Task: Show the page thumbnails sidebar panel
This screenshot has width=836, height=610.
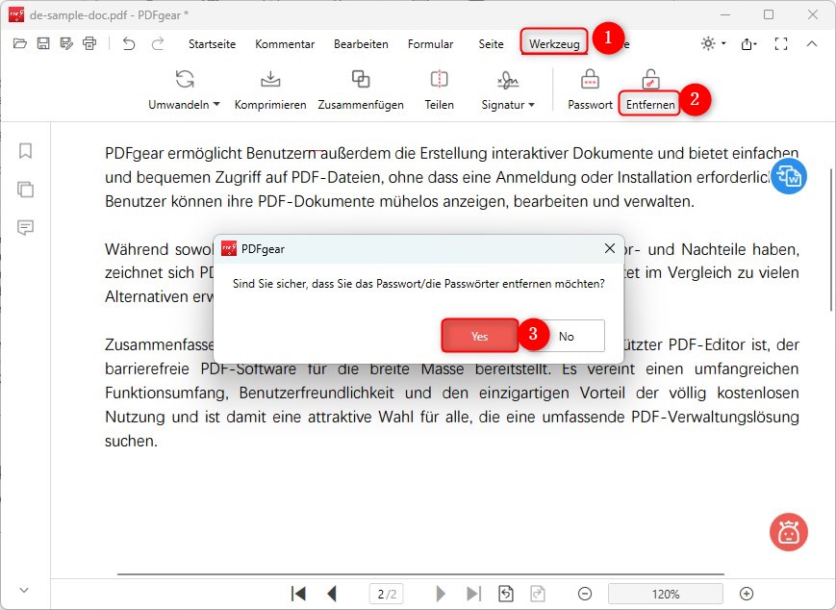Action: click(x=24, y=189)
